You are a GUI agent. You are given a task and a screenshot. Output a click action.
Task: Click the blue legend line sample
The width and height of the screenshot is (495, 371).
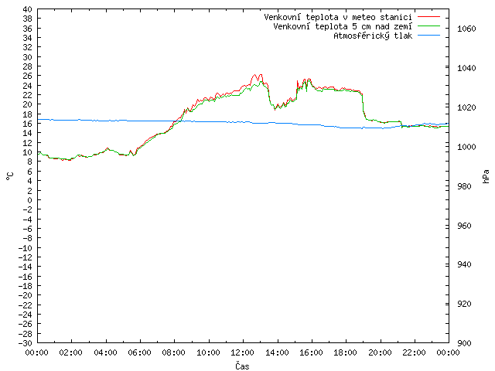428,36
